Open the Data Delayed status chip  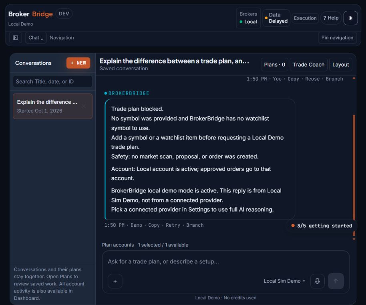pyautogui.click(x=276, y=18)
